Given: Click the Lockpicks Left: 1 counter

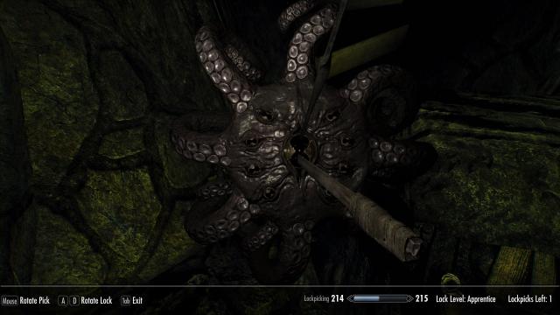Looking at the screenshot, I should point(530,299).
